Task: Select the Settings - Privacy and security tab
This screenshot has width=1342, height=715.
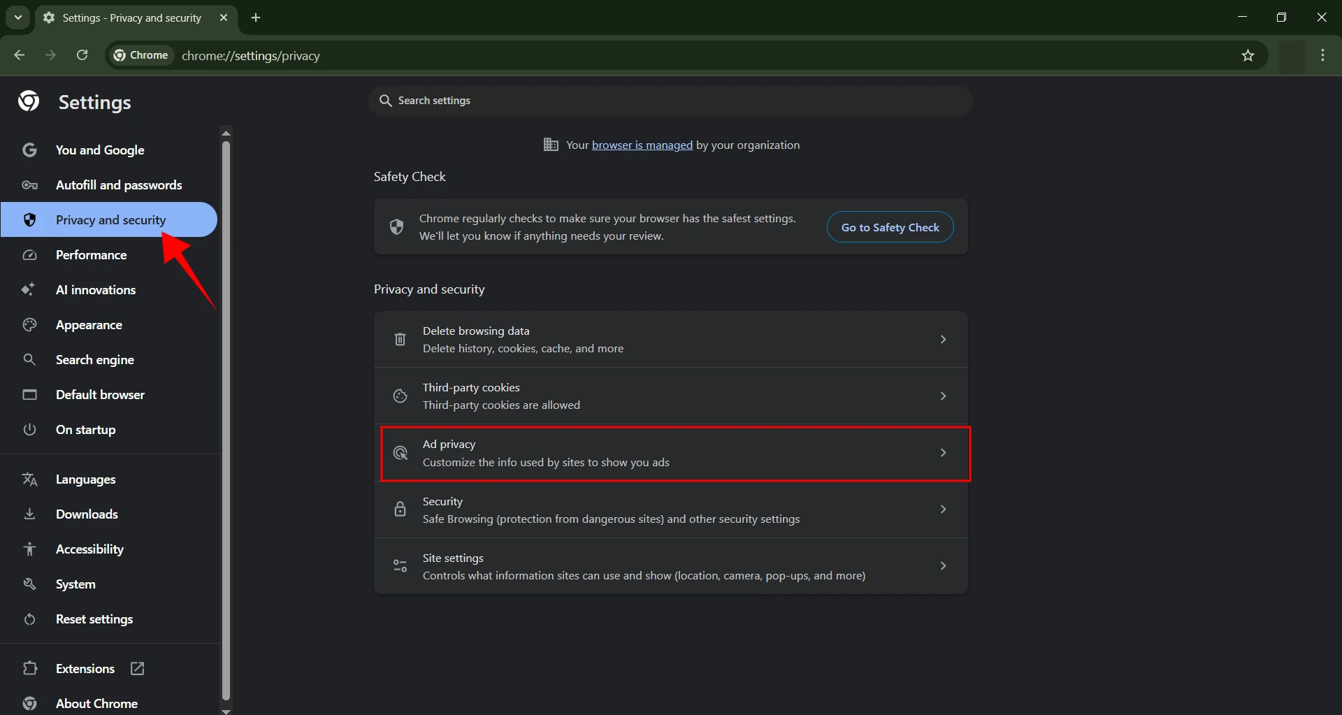Action: click(x=136, y=17)
